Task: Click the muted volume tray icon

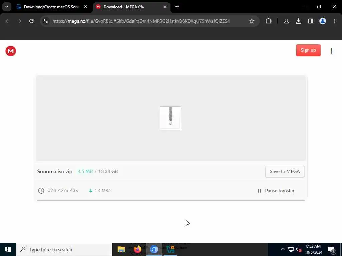Action: pyautogui.click(x=299, y=249)
